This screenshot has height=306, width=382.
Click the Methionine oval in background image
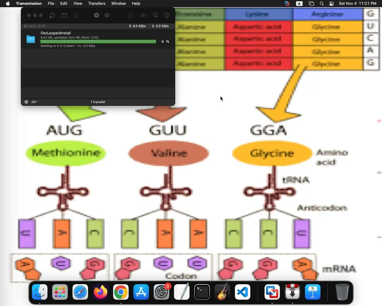point(66,153)
